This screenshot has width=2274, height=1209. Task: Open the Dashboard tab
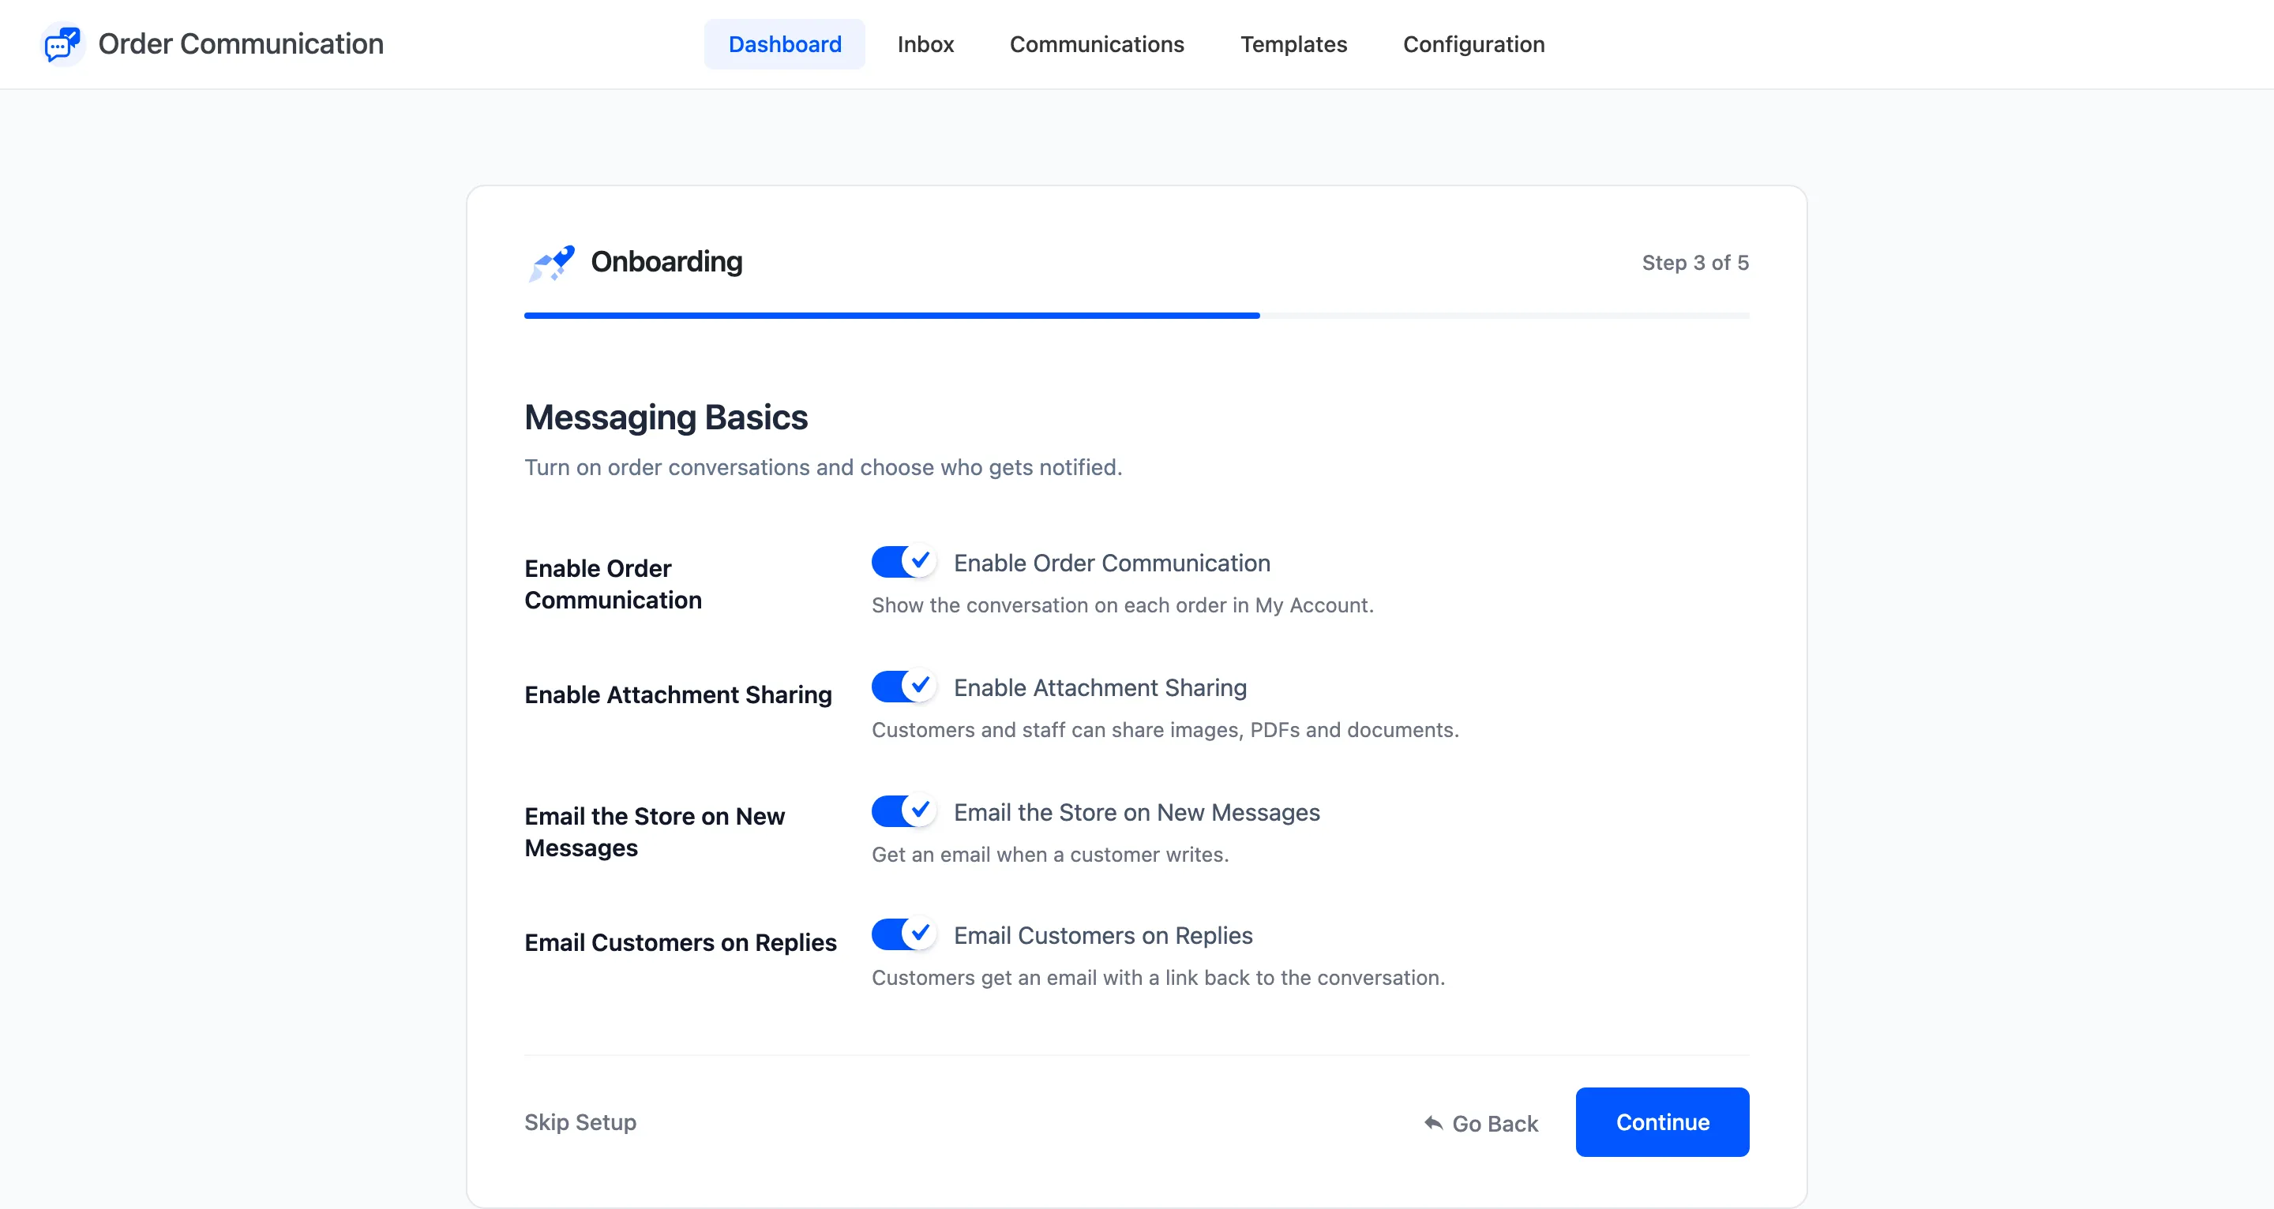pyautogui.click(x=785, y=44)
